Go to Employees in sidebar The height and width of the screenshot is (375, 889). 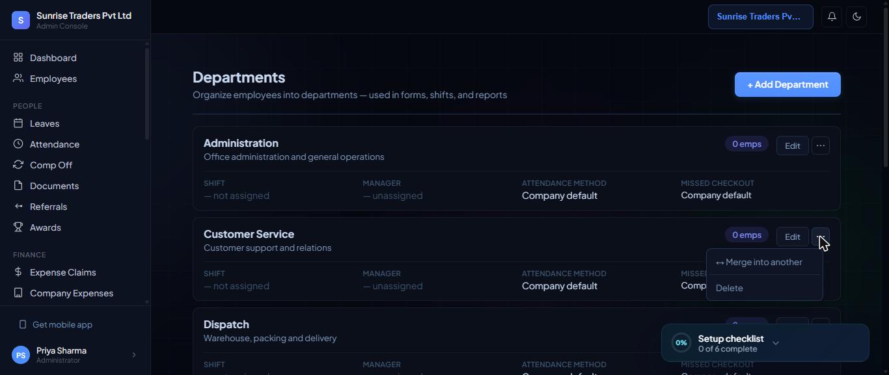click(x=75, y=79)
